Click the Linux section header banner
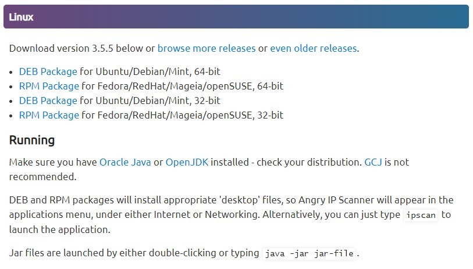Viewport: 473px width, 269px height. (x=236, y=17)
